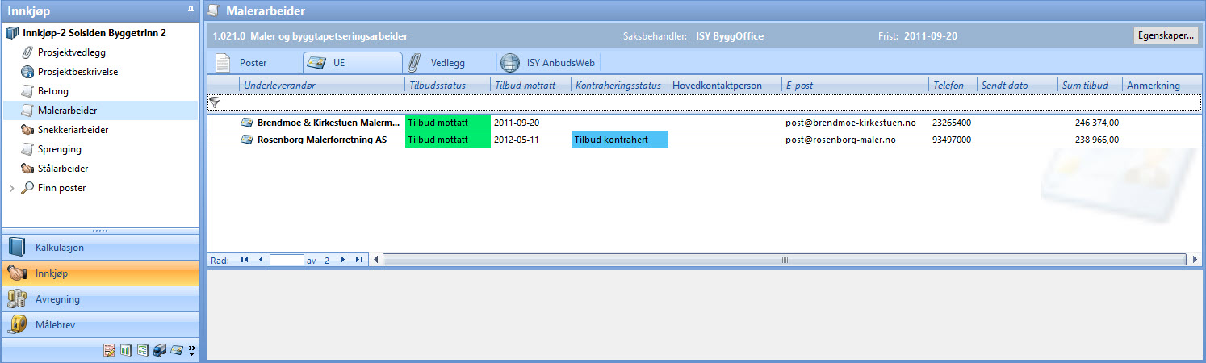Open the Innkjøp module

pos(100,273)
